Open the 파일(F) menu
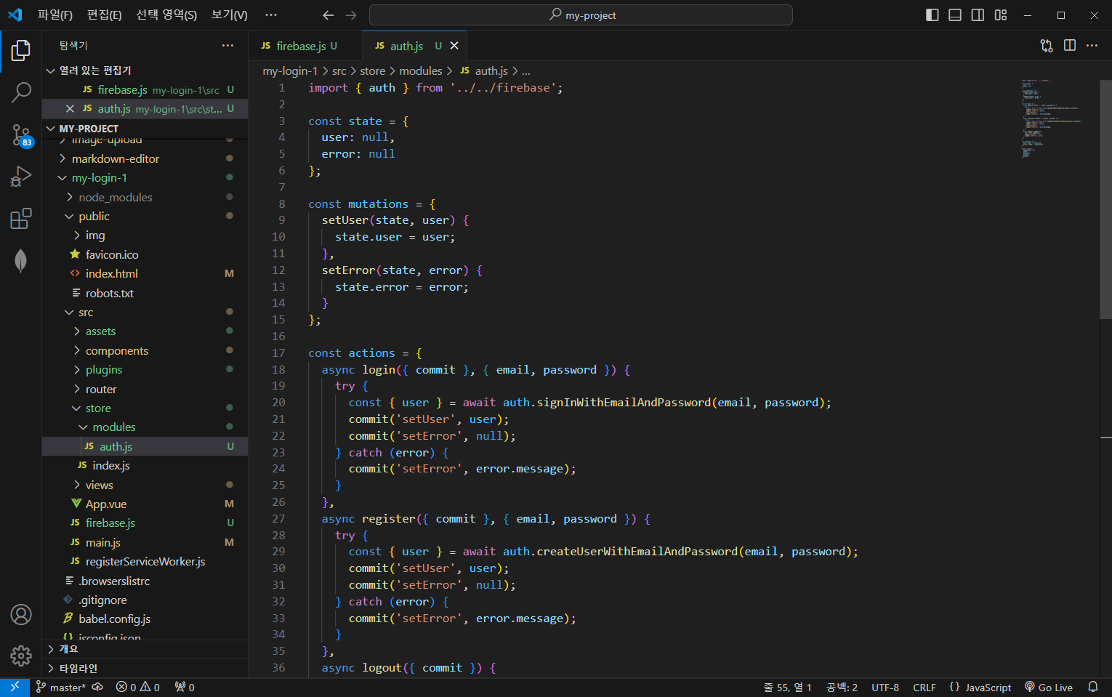The image size is (1112, 697). click(x=55, y=15)
